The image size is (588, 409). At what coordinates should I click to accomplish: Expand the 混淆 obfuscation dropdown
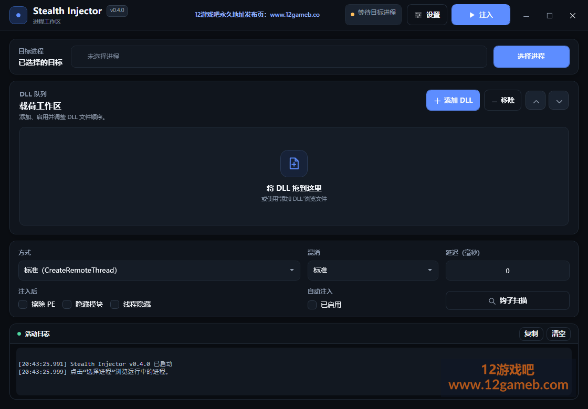pos(373,271)
